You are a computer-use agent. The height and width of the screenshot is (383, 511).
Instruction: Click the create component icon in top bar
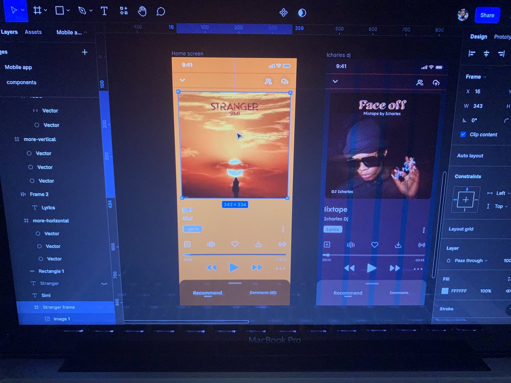[283, 13]
